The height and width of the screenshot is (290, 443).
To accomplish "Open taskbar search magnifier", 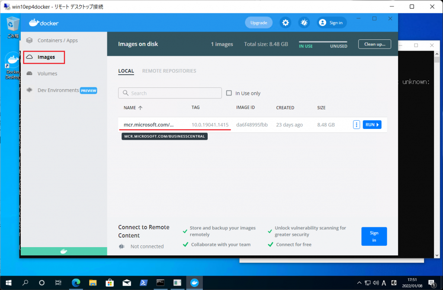I will tap(26, 283).
